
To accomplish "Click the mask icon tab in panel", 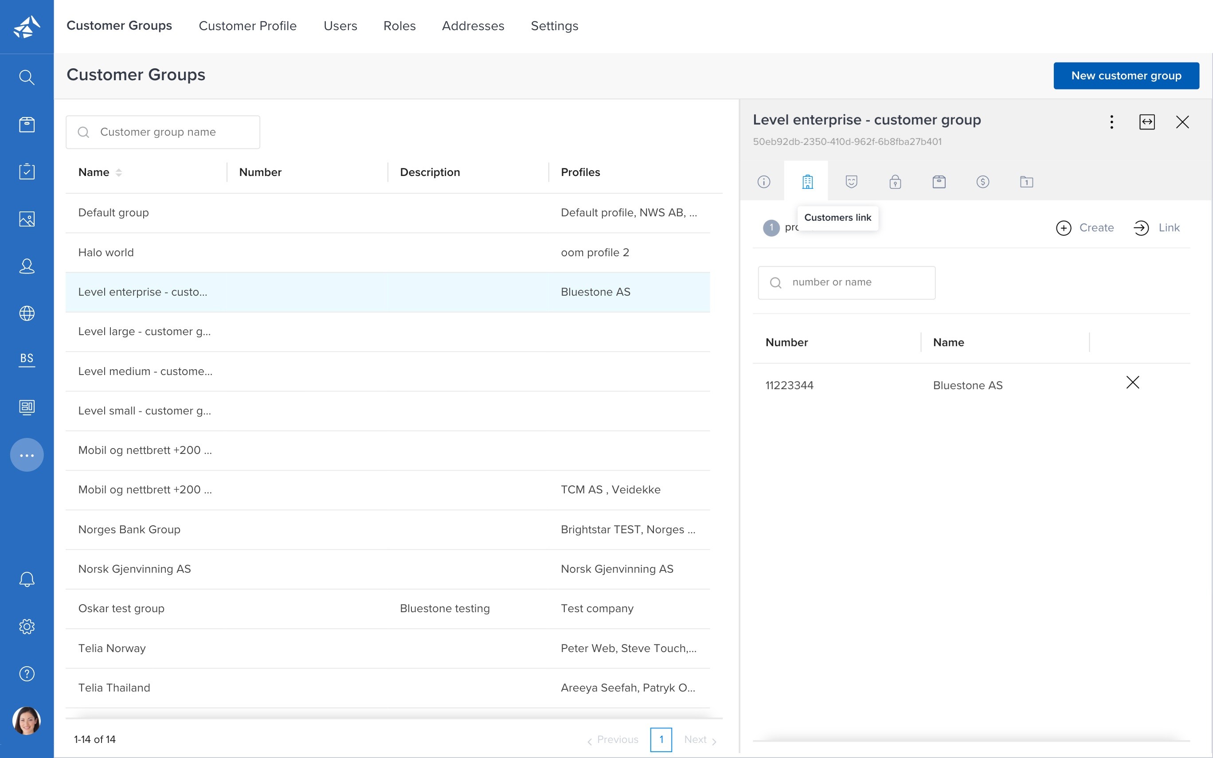I will tap(851, 181).
